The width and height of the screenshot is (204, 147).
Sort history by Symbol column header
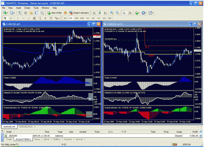pos(83,132)
